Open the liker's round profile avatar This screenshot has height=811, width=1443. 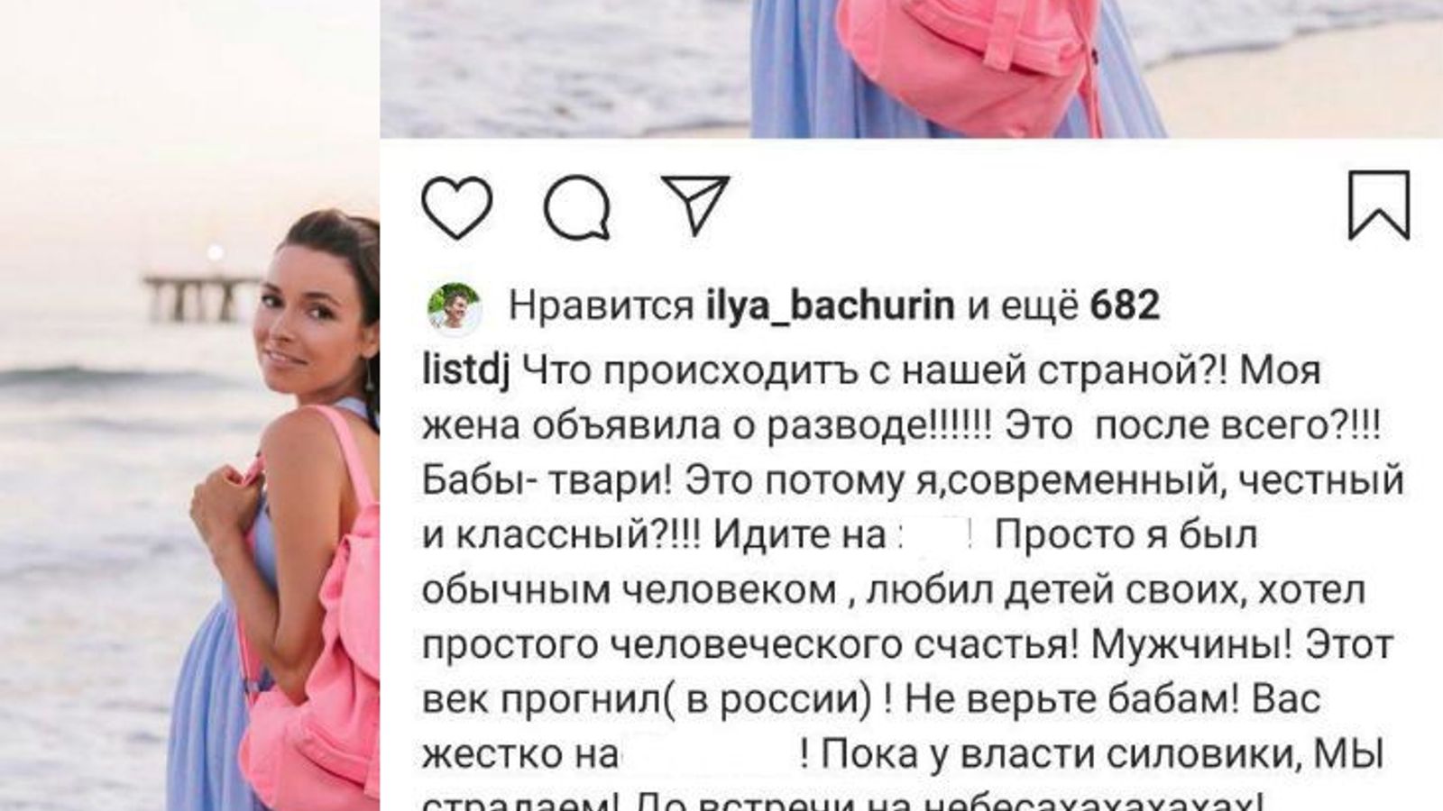pos(454,308)
